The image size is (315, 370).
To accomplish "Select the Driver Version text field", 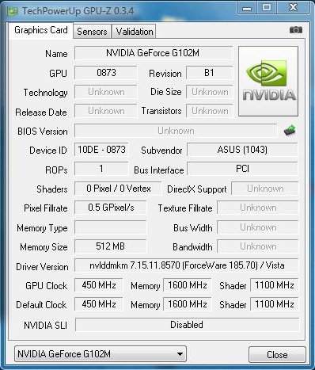I will click(186, 265).
